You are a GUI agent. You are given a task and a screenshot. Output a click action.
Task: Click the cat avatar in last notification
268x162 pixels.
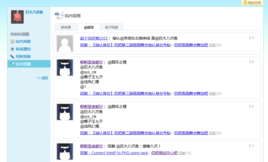pyautogui.click(x=65, y=151)
